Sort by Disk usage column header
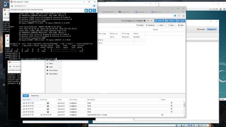Viewport: 226px width, 127px height. 103,34
